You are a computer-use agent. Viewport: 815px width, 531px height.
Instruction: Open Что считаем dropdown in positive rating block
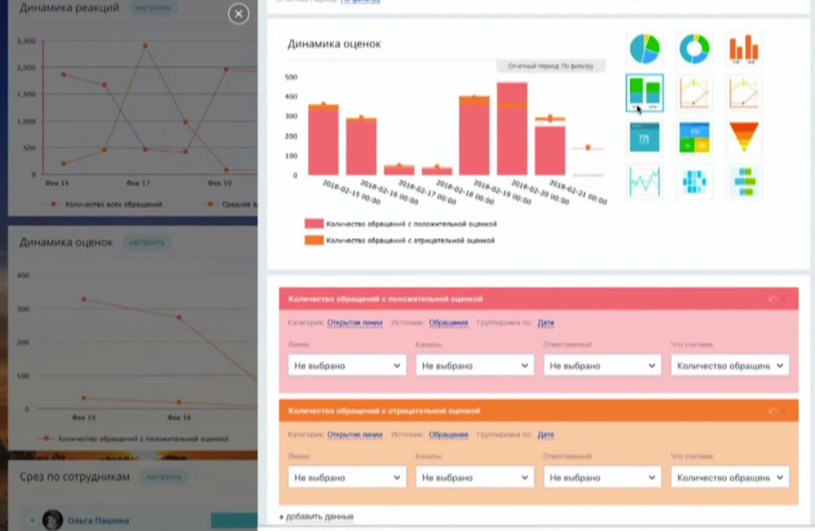(x=730, y=366)
